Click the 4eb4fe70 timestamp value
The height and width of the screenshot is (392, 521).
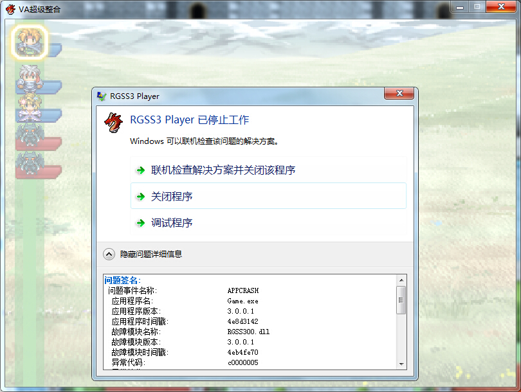(243, 352)
